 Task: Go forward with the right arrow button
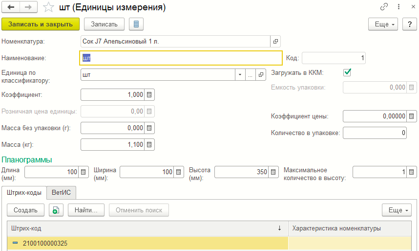[28, 7]
